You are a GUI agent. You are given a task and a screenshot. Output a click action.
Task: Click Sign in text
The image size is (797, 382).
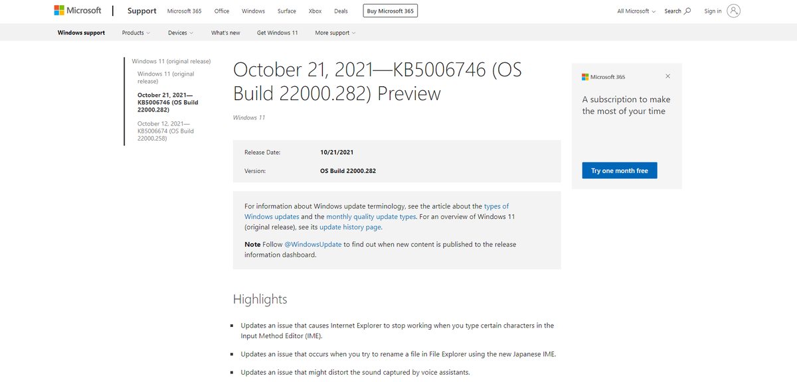(x=713, y=11)
